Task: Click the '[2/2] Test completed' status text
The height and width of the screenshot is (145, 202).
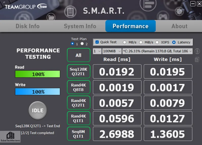Action: (x=37, y=133)
